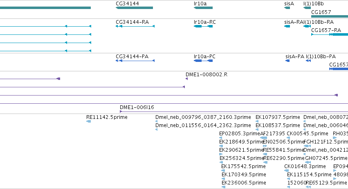Click the CG1657-RA transcript feature

click(330, 34)
